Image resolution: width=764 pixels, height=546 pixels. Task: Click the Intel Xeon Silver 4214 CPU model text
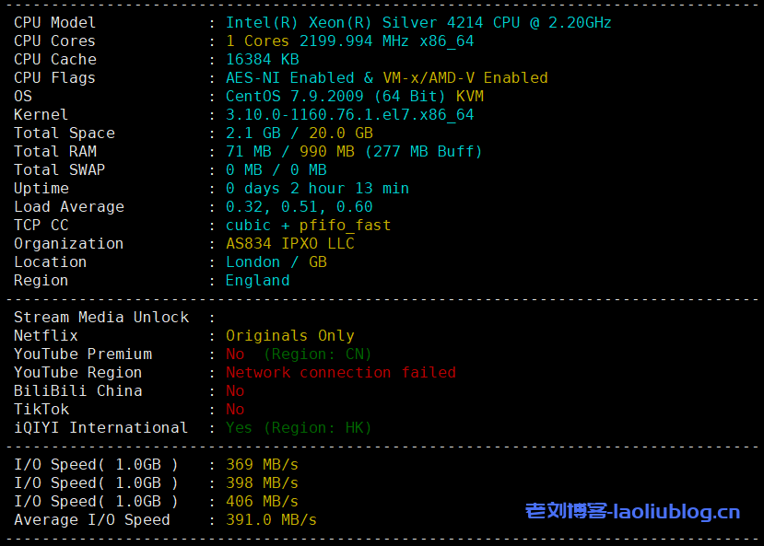[418, 22]
